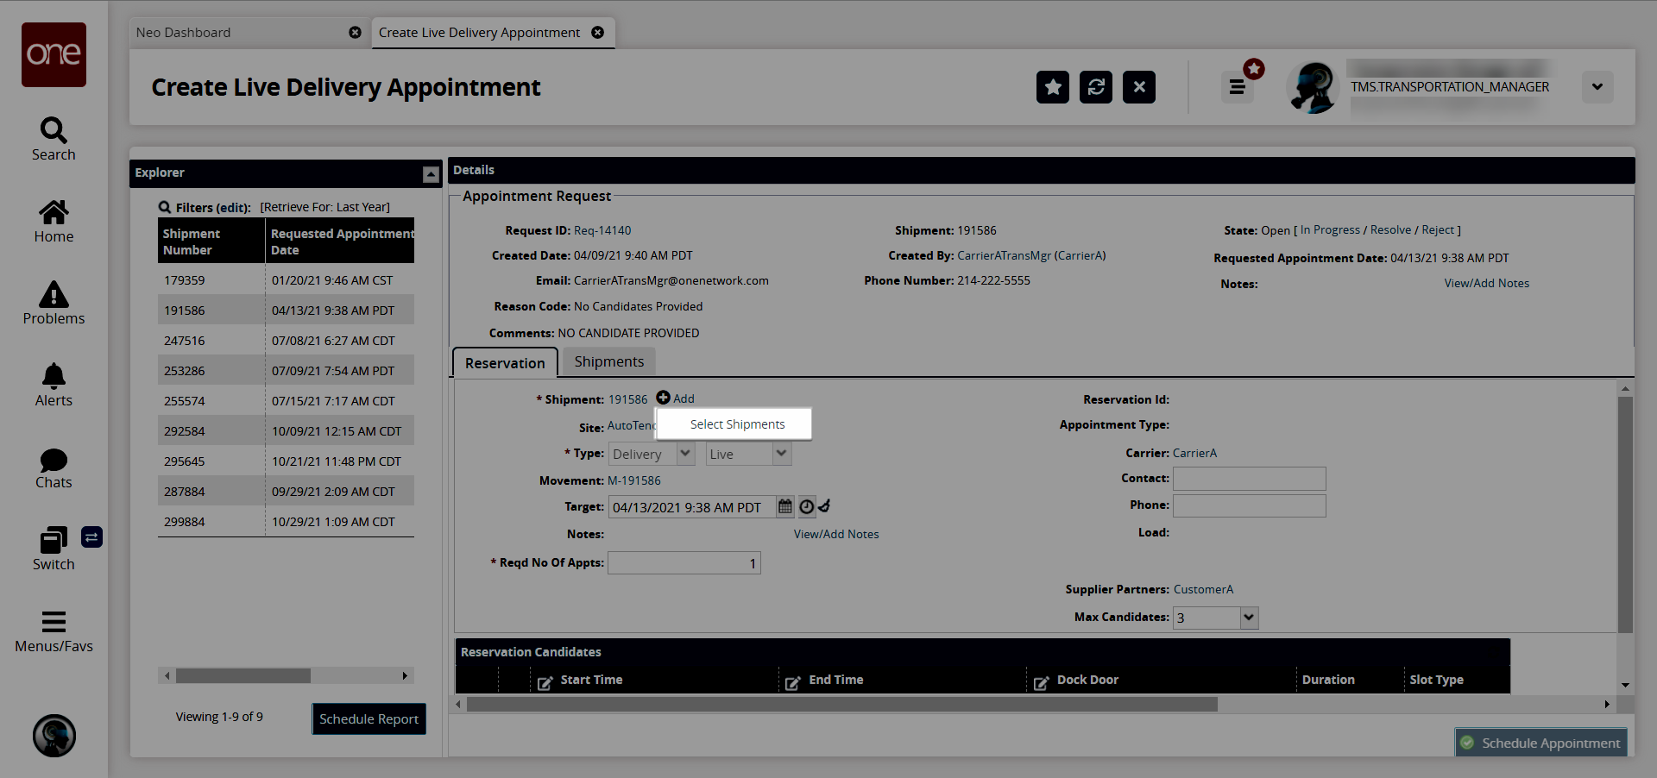Click View/Add Notes link in Reservation

(835, 535)
